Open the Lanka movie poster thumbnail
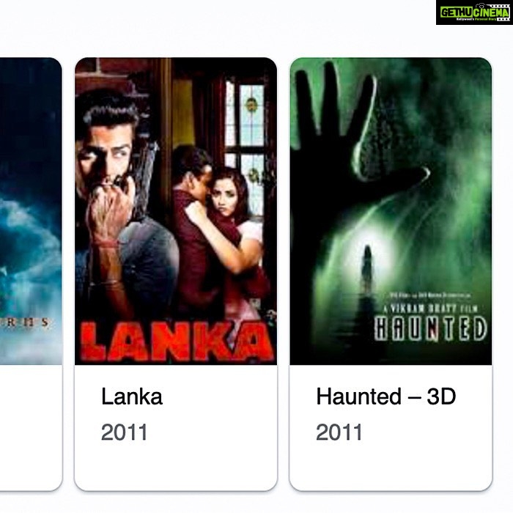 click(x=176, y=211)
